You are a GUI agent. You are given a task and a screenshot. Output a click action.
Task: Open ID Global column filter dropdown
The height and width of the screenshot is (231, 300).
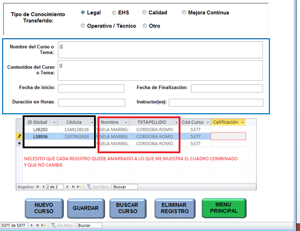click(x=54, y=122)
